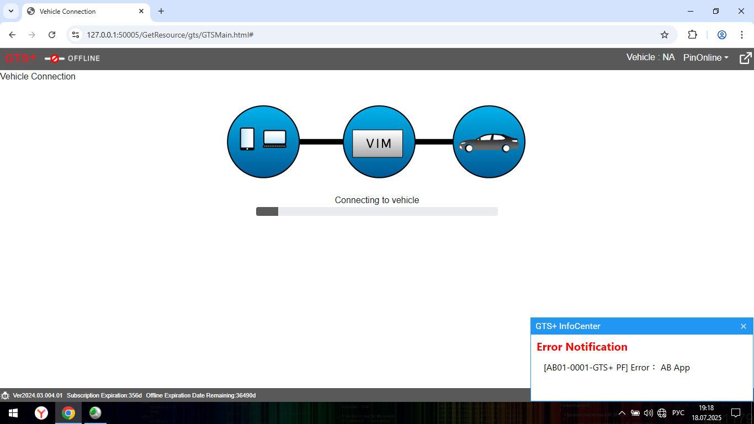The height and width of the screenshot is (424, 754).
Task: Click the car vehicle circle
Action: point(489,142)
